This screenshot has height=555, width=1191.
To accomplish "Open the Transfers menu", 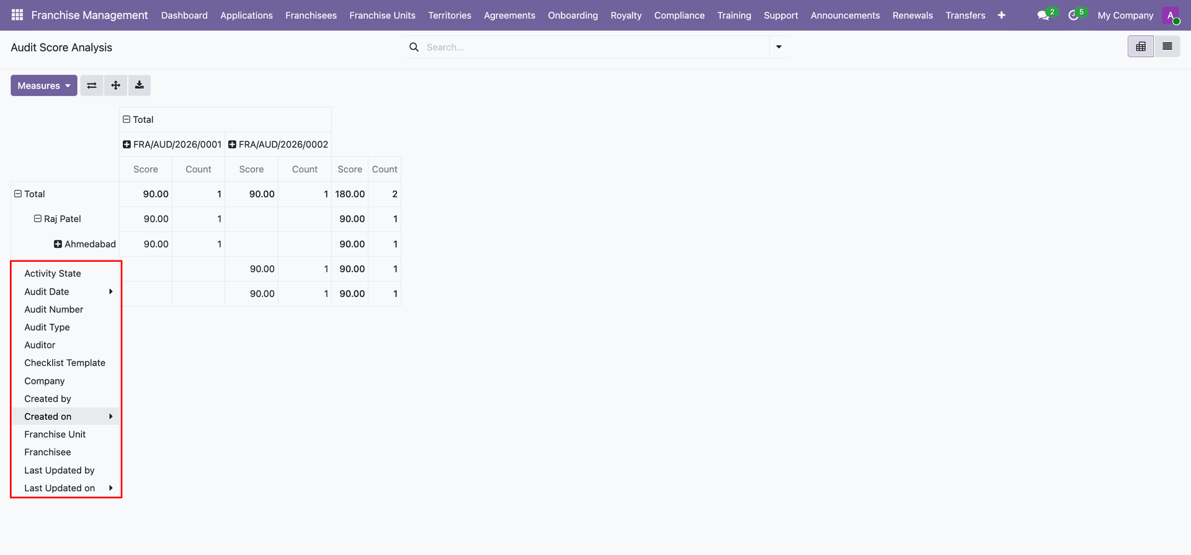I will (965, 16).
